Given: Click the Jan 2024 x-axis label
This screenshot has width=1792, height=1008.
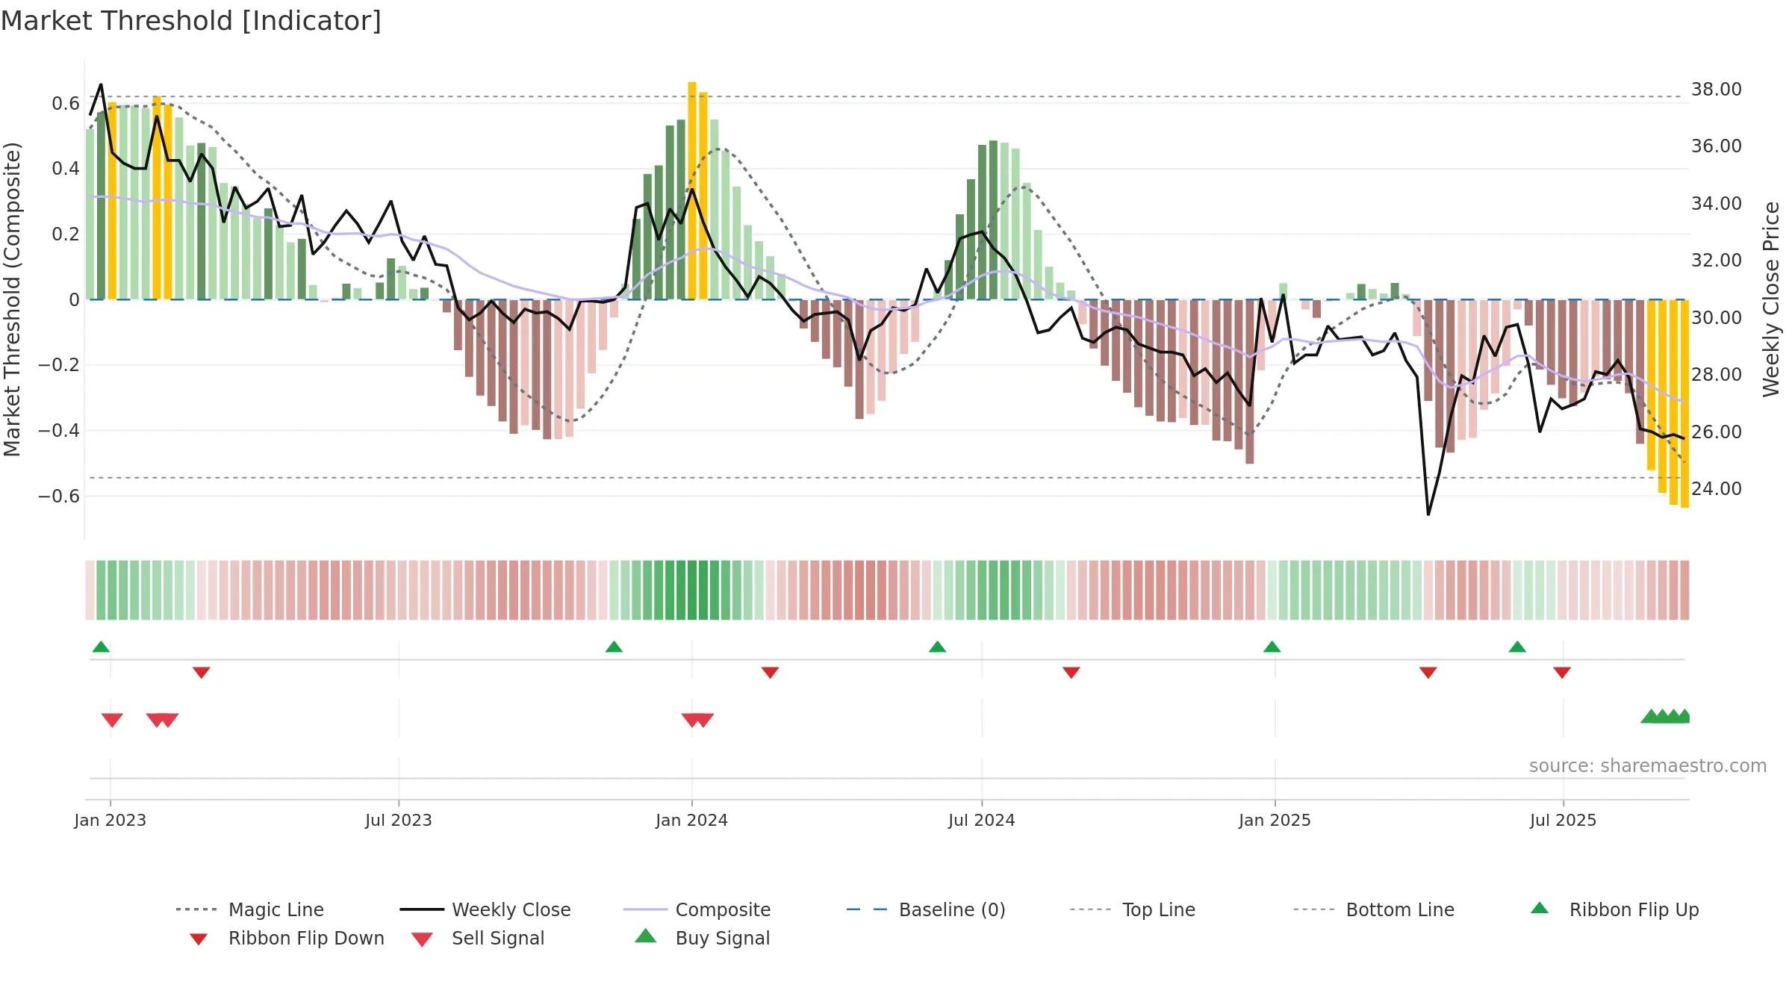Looking at the screenshot, I should (691, 820).
